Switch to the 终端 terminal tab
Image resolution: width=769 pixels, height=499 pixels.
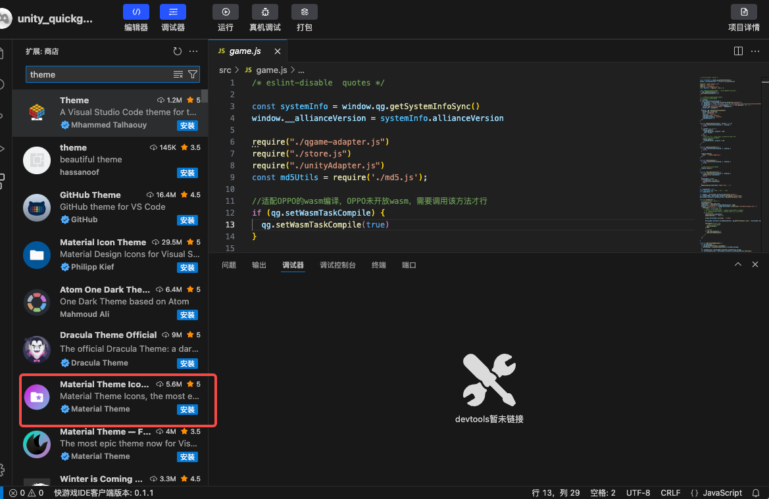pyautogui.click(x=378, y=265)
